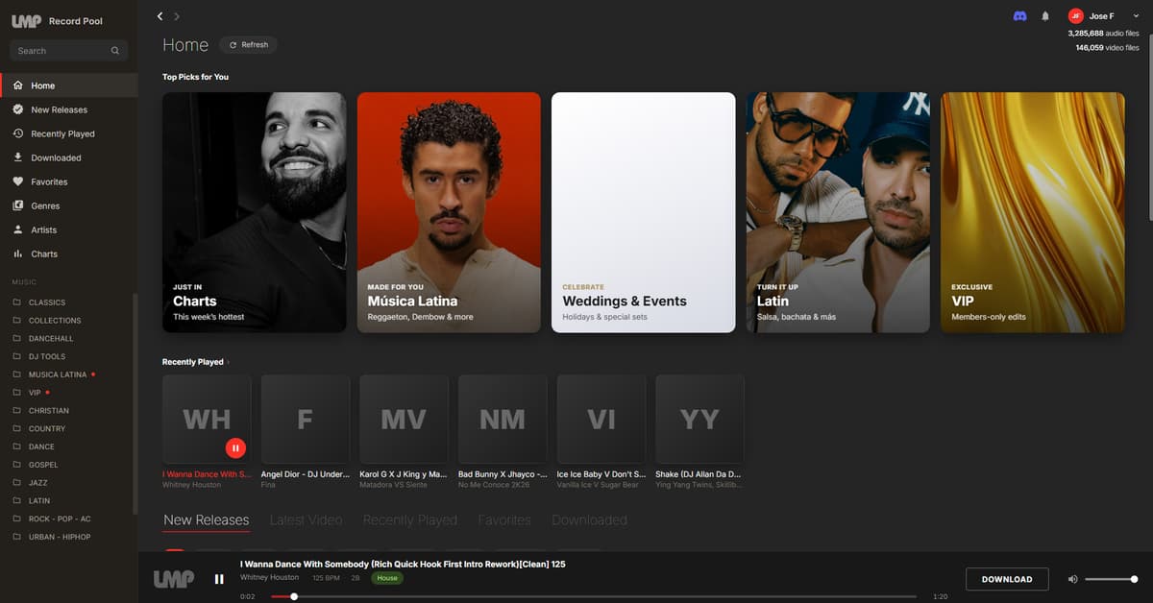The image size is (1153, 603).
Task: Open the CHRISTIAN folder
Action: tap(49, 411)
